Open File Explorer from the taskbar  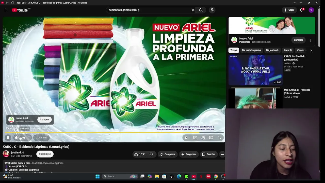tap(157, 176)
